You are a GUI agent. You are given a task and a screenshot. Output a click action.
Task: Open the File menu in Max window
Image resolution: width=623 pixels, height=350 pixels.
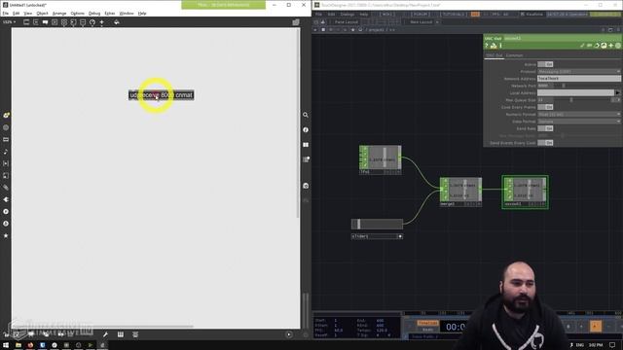tap(6, 13)
